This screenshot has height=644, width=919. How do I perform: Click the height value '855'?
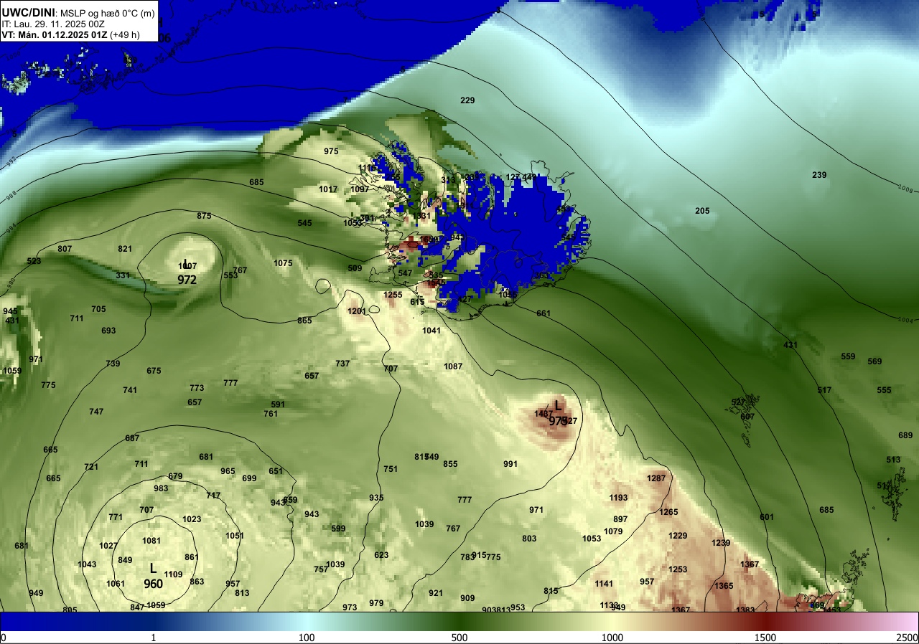point(450,464)
